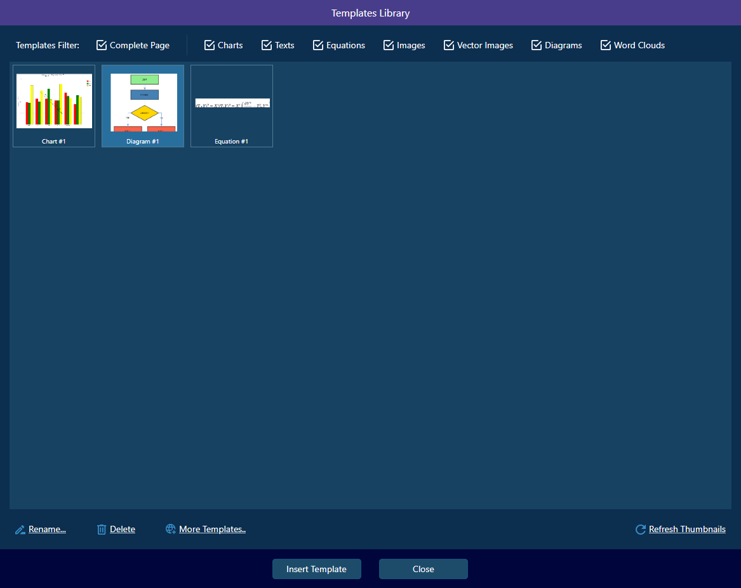Click the trash can Delete icon
The height and width of the screenshot is (588, 741).
tap(102, 530)
